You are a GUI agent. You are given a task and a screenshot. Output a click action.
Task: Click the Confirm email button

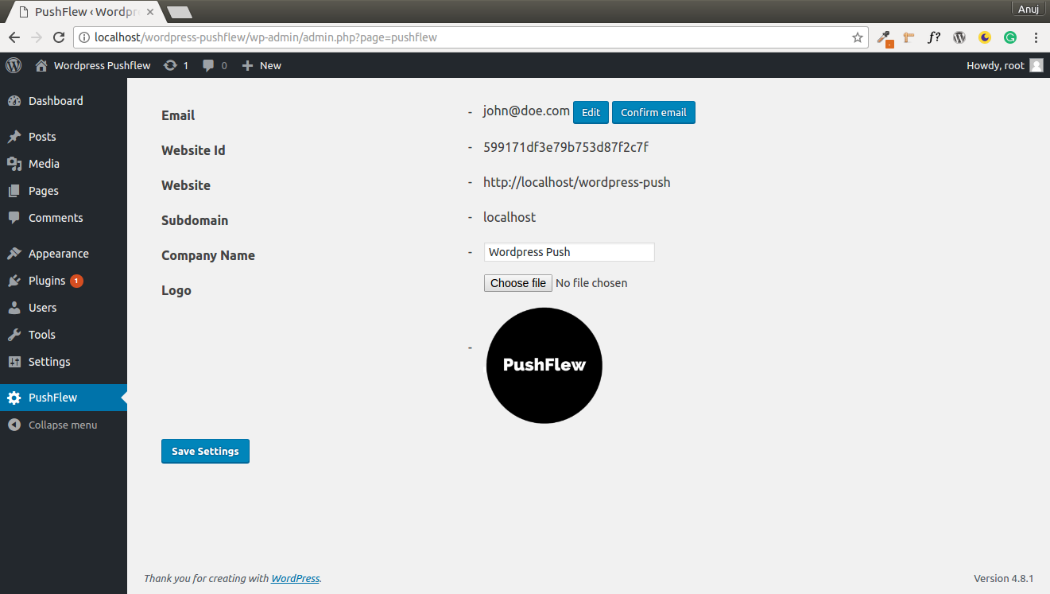coord(653,112)
